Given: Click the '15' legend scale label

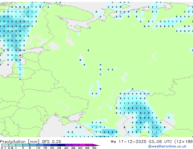Looking at the screenshot, I should point(45,148).
